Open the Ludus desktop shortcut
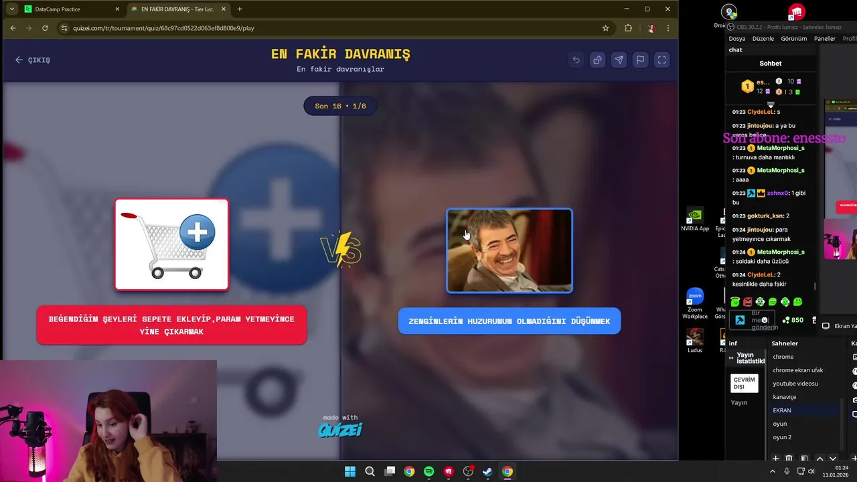The height and width of the screenshot is (482, 857). 695,341
